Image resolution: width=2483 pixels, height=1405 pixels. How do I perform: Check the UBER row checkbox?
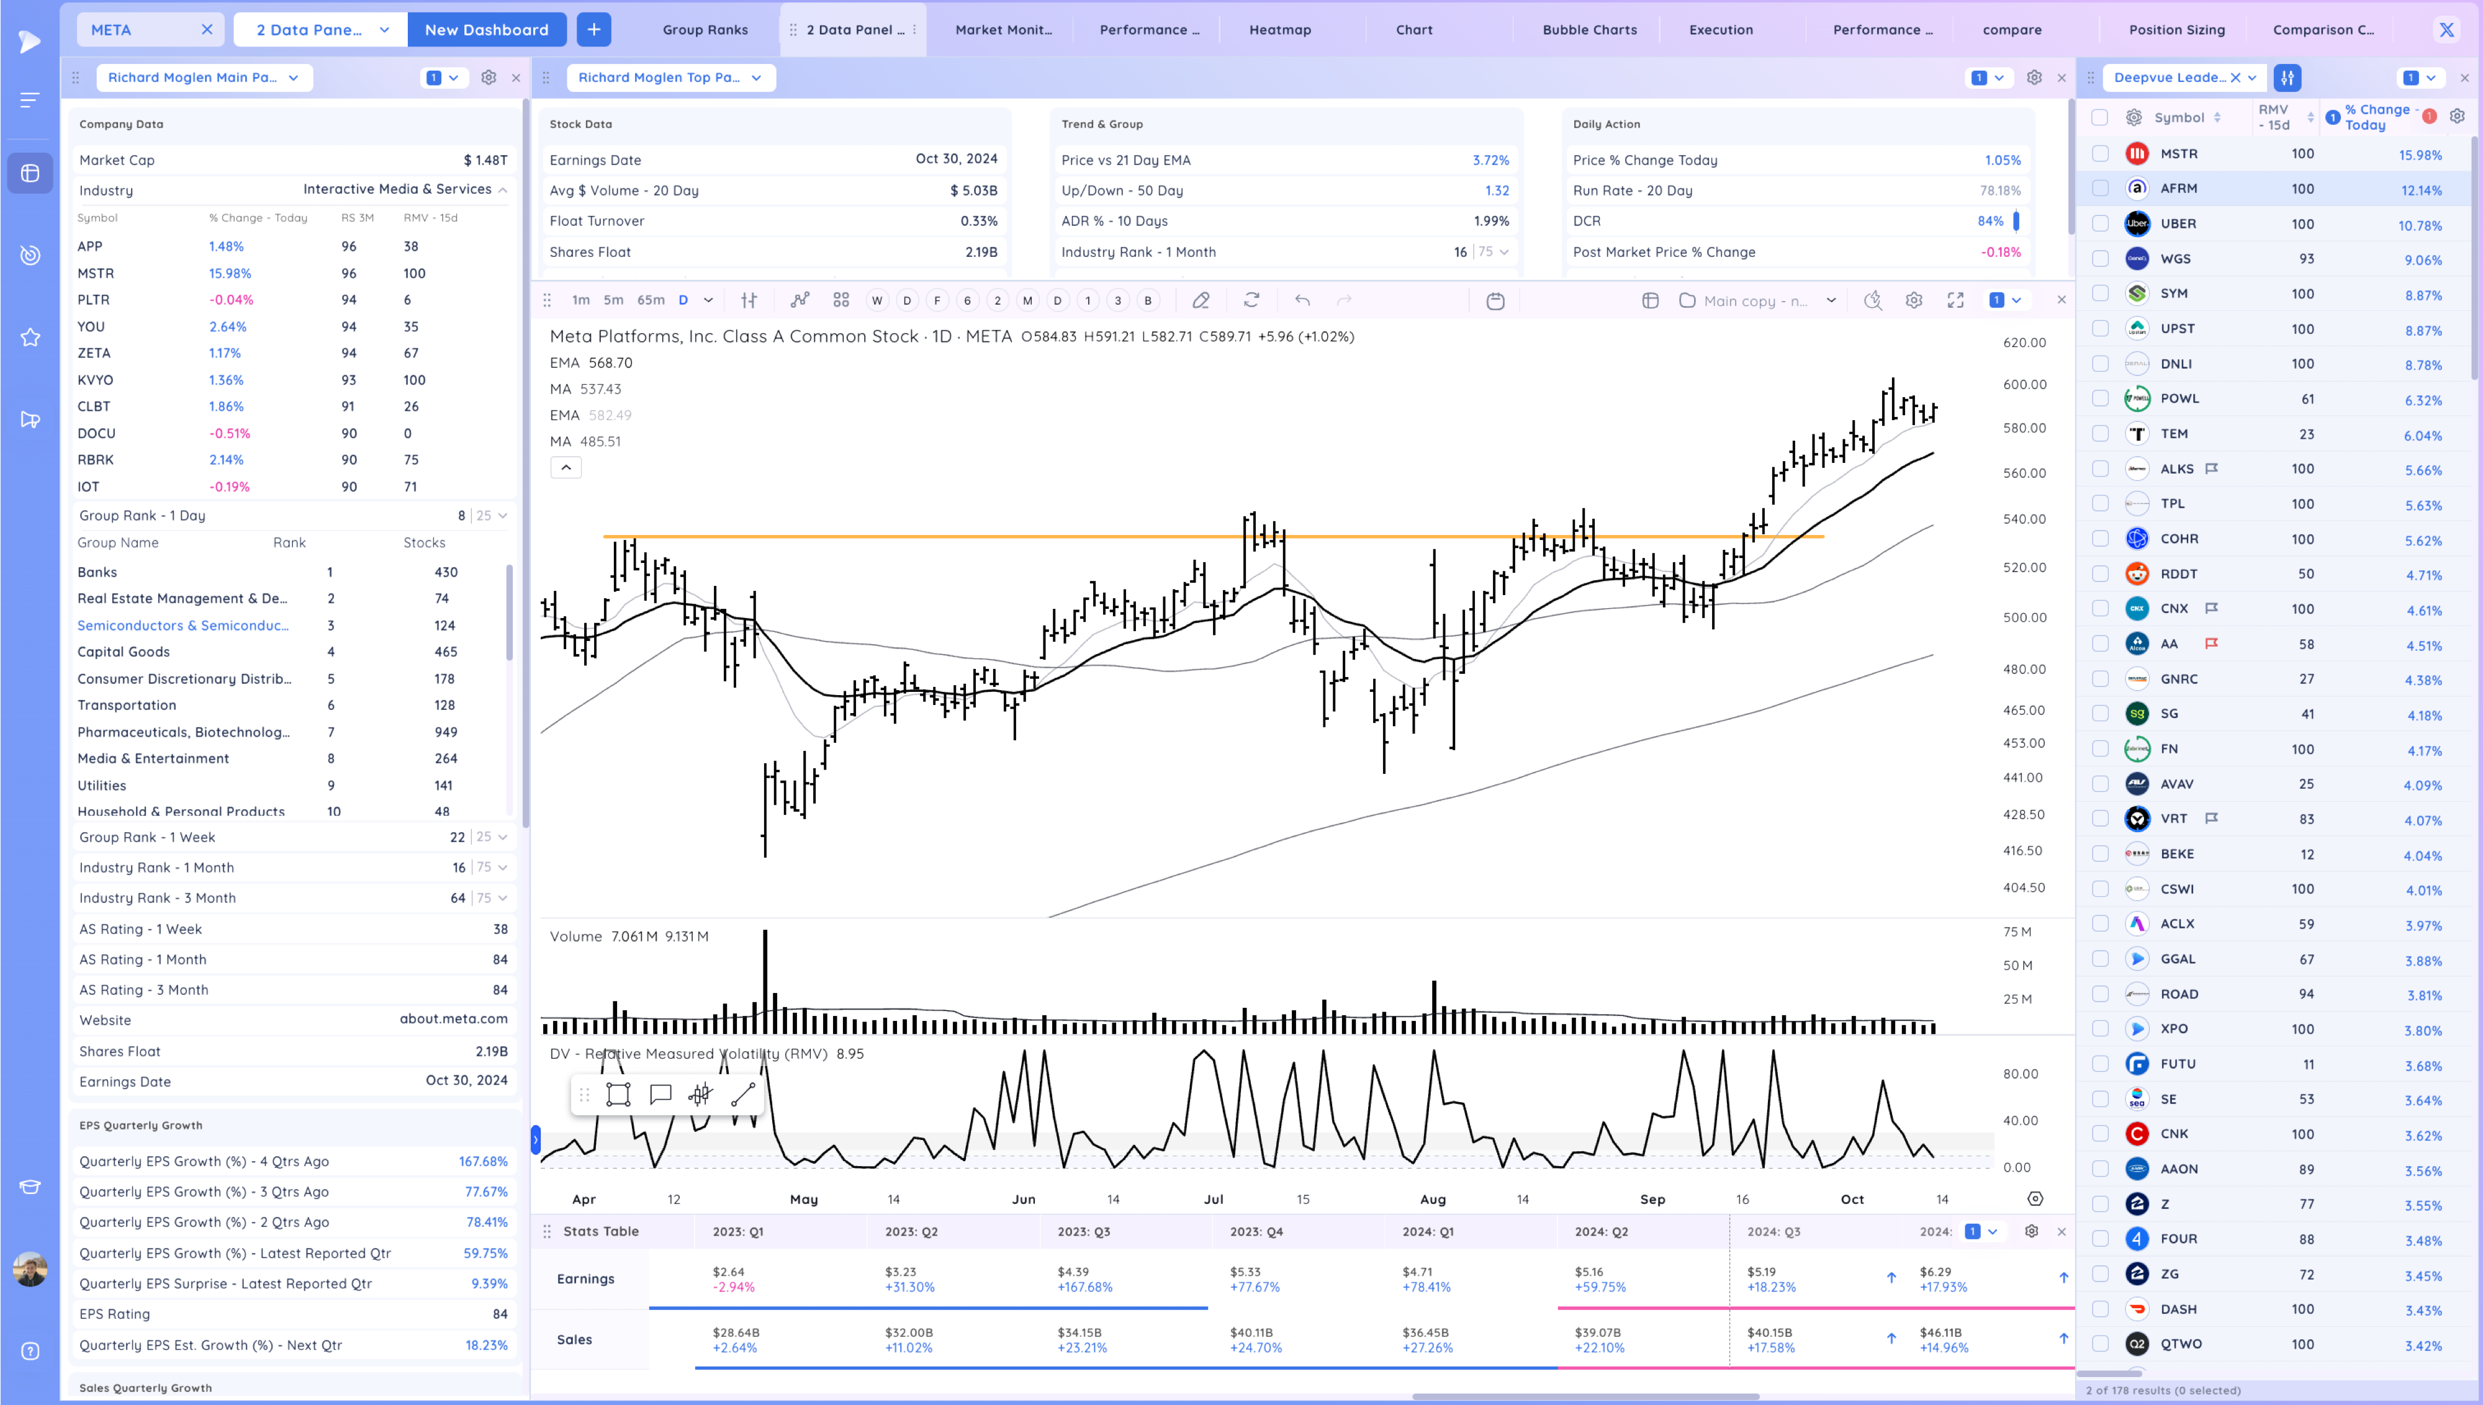pyautogui.click(x=2100, y=224)
